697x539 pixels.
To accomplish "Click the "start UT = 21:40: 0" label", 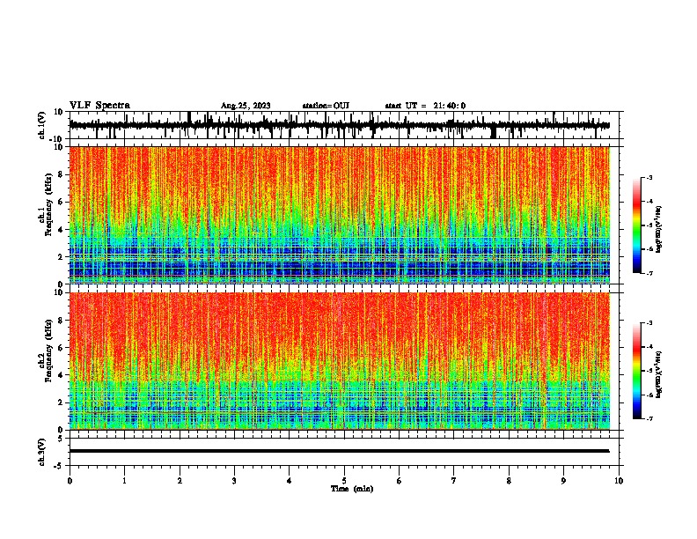I will pos(425,106).
